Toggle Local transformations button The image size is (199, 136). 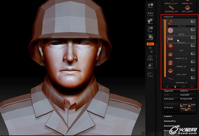click(150, 6)
